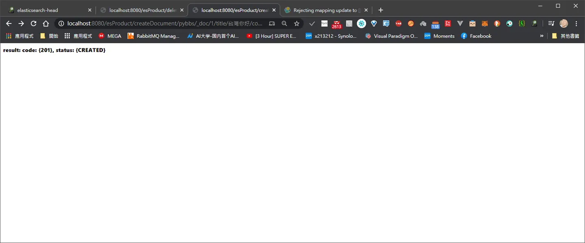Open the MetaMask fox extension
This screenshot has width=585, height=243.
pyautogui.click(x=485, y=24)
